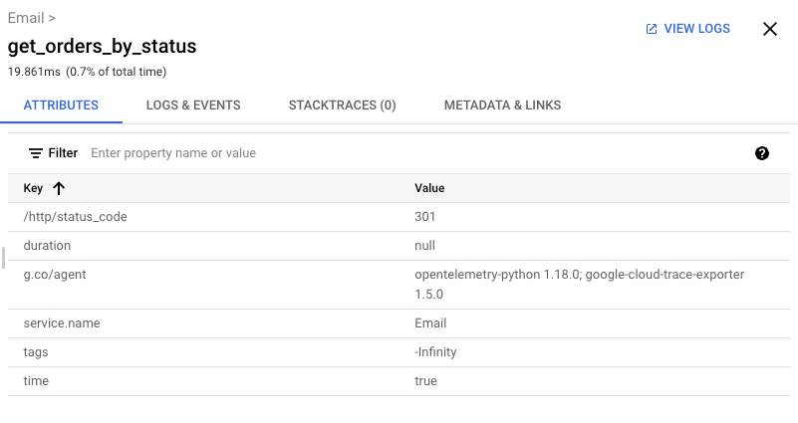Switch to the Logs & Events tab

(193, 105)
